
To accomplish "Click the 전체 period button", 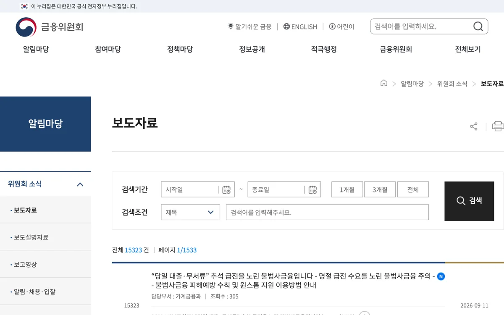I will [413, 189].
